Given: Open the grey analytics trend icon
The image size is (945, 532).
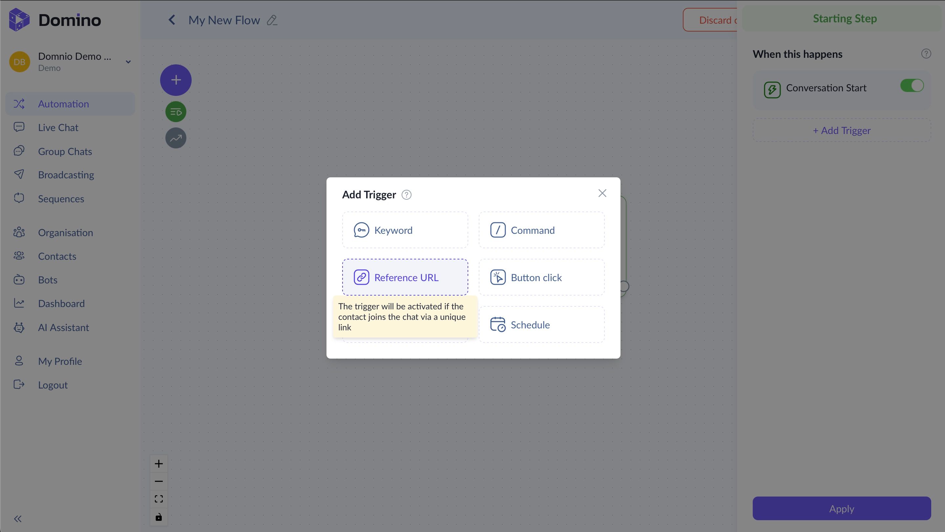Looking at the screenshot, I should (x=176, y=138).
